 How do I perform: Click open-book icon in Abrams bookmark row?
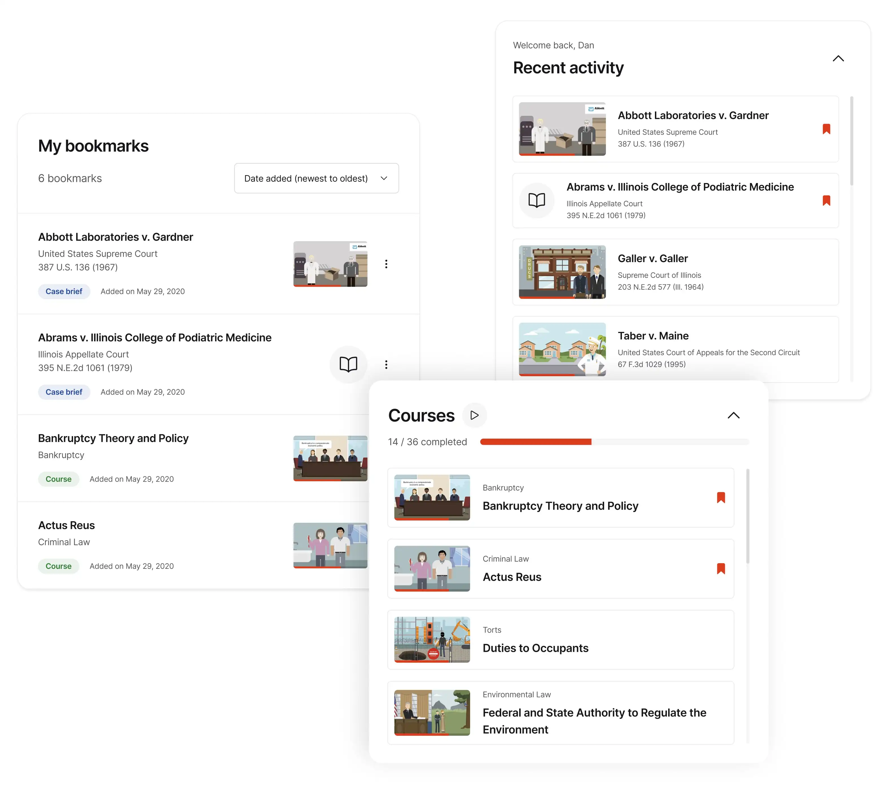point(348,364)
